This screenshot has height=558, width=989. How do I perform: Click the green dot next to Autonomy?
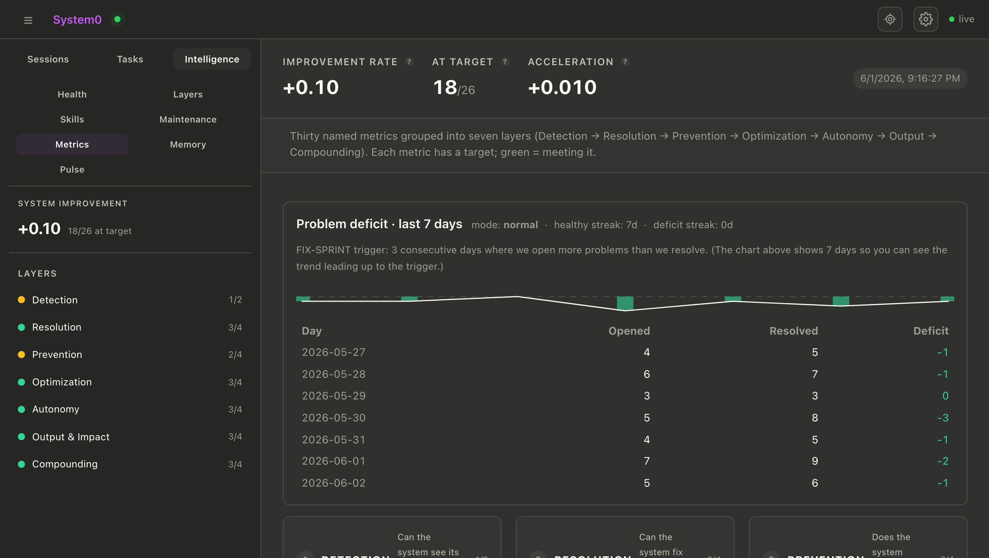22,409
